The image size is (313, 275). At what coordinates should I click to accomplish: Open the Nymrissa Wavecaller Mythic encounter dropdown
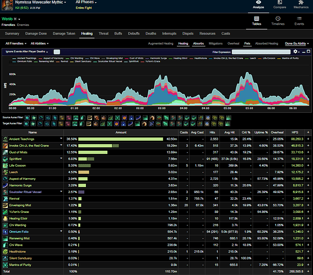(x=41, y=2)
